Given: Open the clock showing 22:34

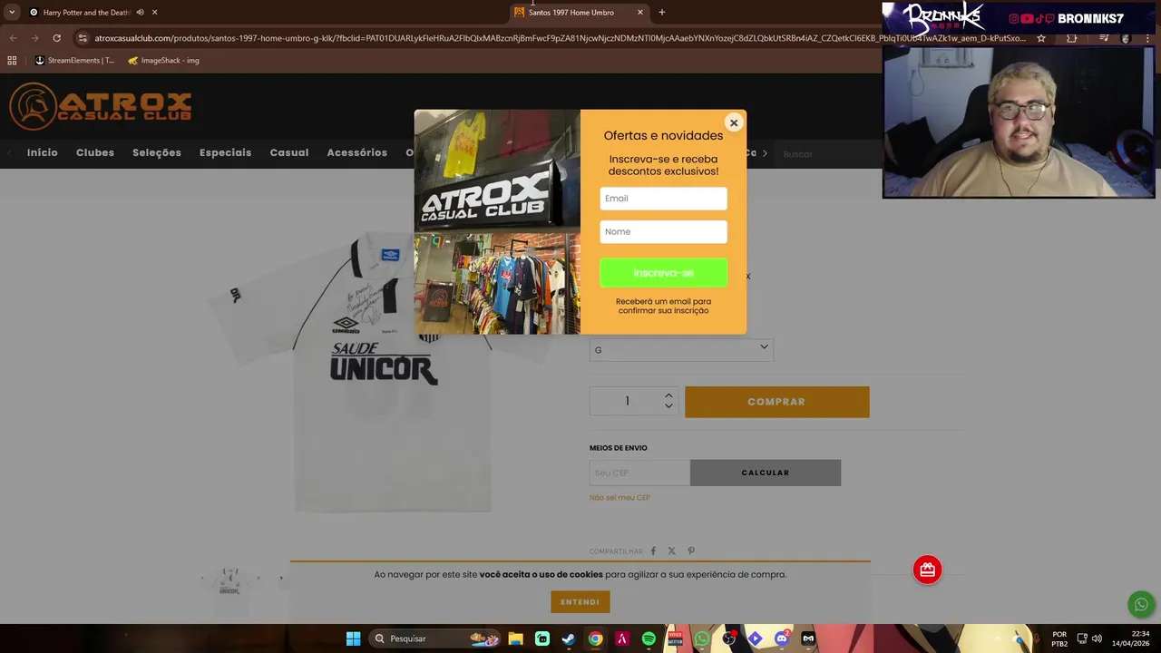Looking at the screenshot, I should coord(1130,638).
